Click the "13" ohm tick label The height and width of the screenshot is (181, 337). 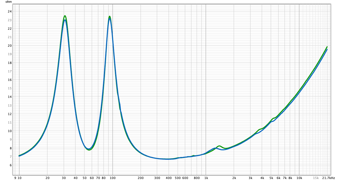tap(10, 105)
